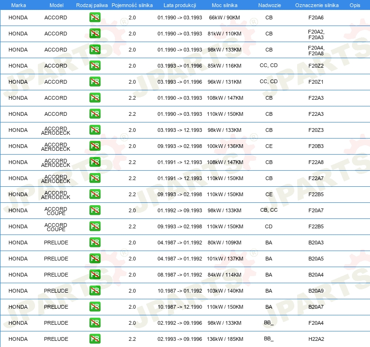Click the petrol fuel icon in the H22A2 row
This screenshot has height=347, width=370.
95,339
